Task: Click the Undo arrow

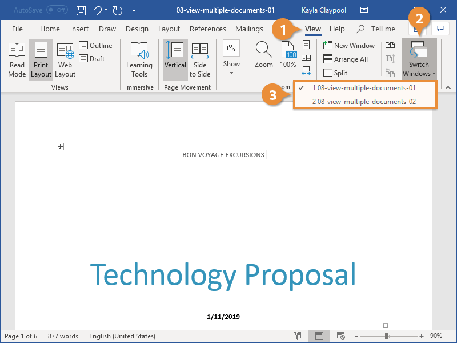Action: click(x=98, y=11)
